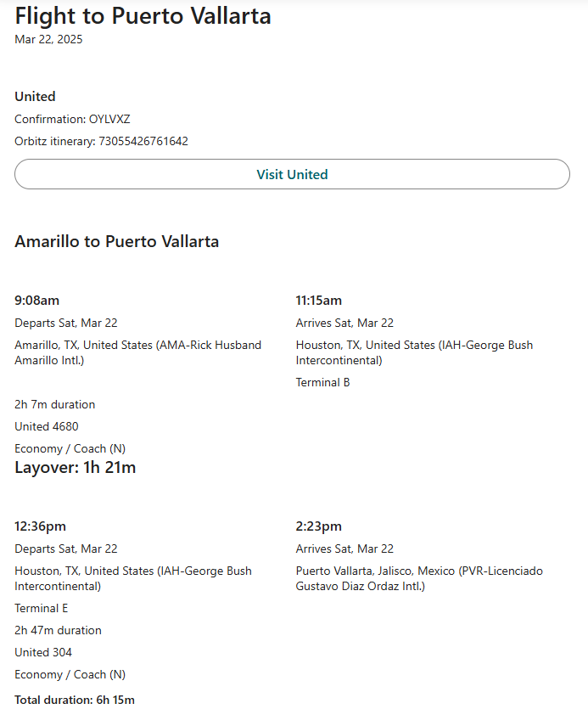Click the Layover: 1h 21m heading
588x709 pixels.
coord(75,468)
